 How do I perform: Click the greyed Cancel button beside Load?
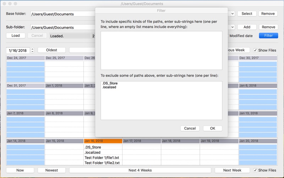(x=37, y=36)
